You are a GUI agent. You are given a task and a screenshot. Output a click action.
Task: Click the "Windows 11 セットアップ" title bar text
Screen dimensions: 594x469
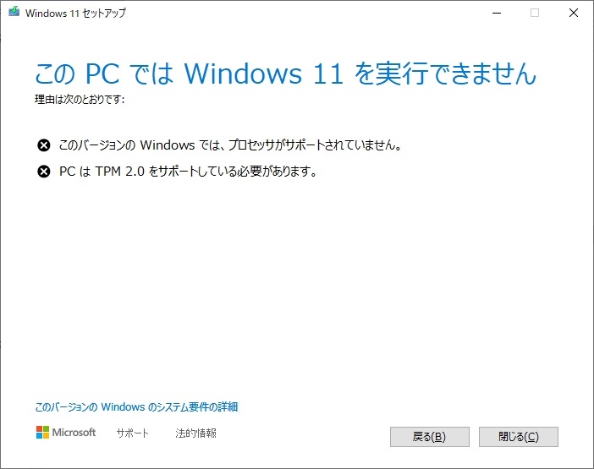[x=74, y=13]
